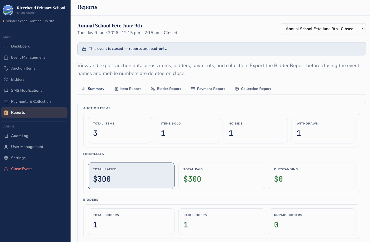This screenshot has height=242, width=370.
Task: Click the Annual School Fete June 9th heading
Action: point(110,26)
